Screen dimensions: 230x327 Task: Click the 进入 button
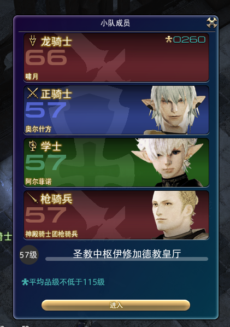[116, 305]
